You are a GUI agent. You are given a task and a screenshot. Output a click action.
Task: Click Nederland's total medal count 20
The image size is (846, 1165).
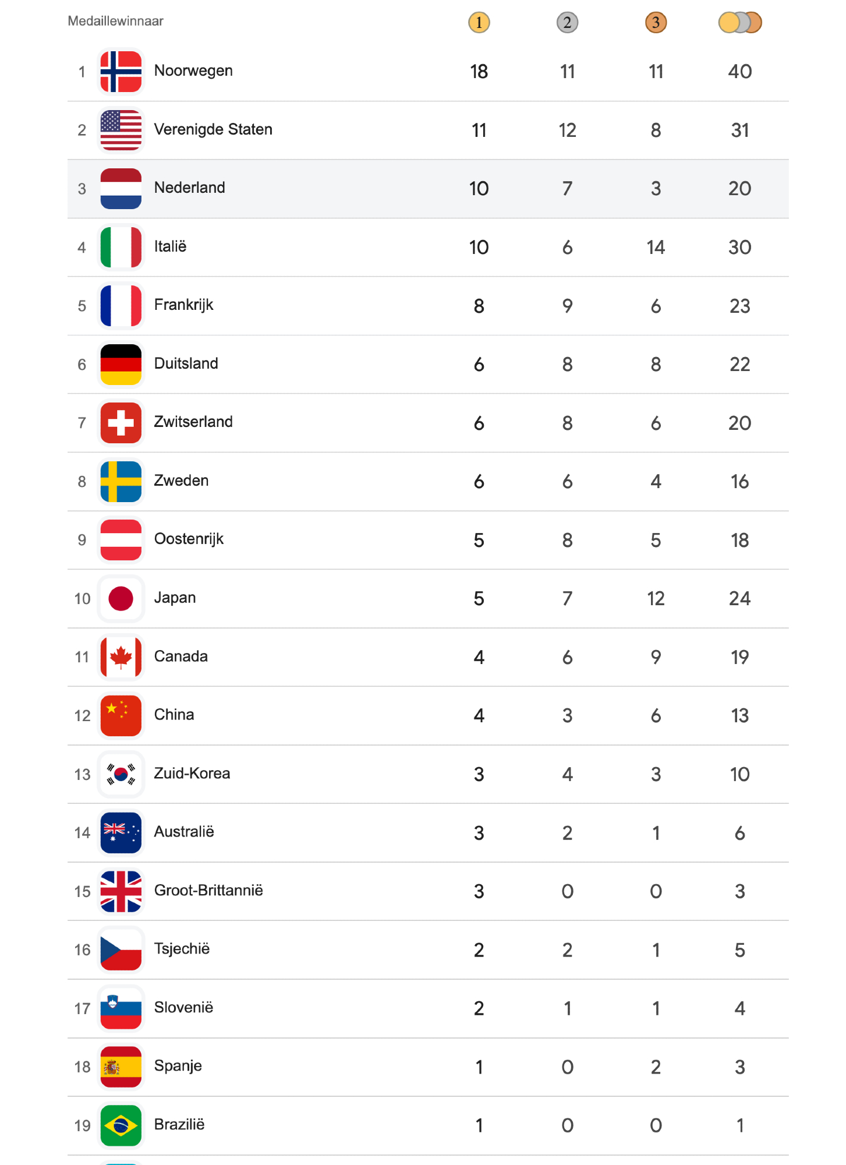pos(739,189)
